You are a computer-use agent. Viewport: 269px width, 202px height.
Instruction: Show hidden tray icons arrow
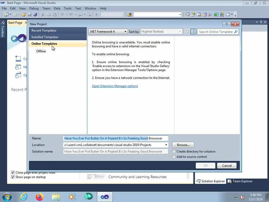pyautogui.click(x=230, y=197)
